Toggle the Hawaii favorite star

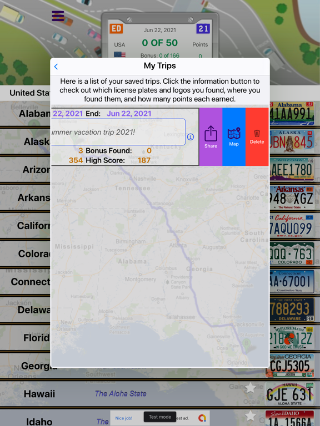tap(250, 388)
